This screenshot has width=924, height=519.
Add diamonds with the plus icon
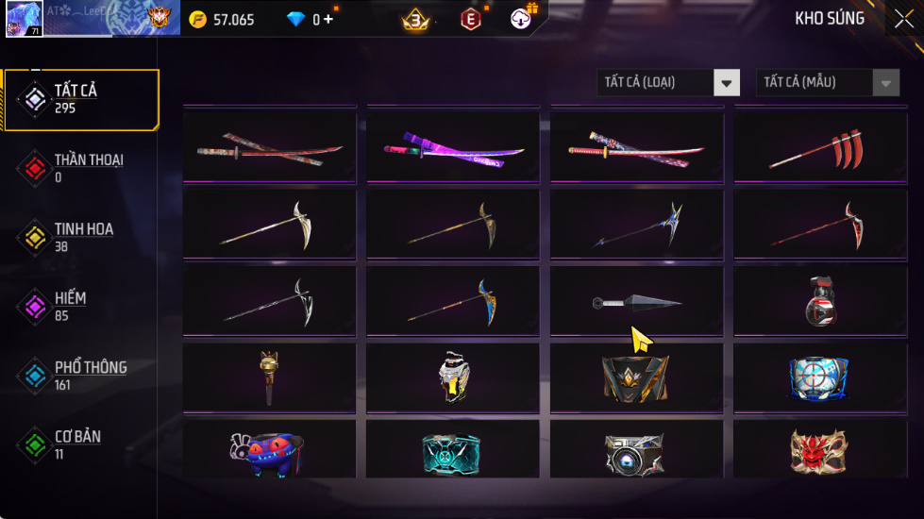point(328,20)
